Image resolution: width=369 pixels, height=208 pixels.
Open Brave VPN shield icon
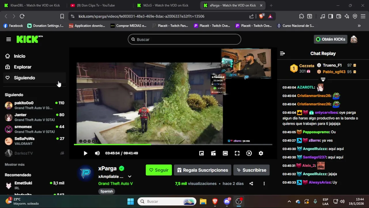point(355,16)
